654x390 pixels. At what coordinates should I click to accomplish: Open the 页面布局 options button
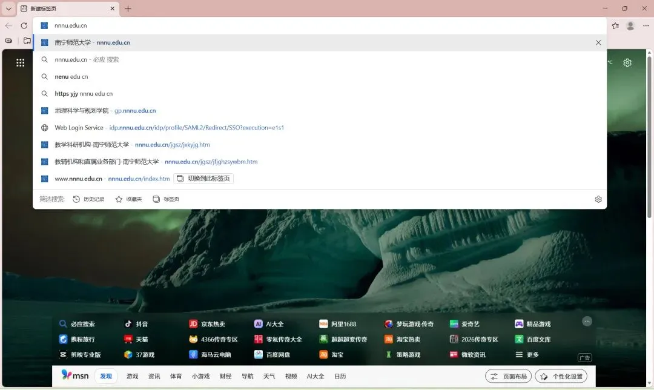coord(508,376)
